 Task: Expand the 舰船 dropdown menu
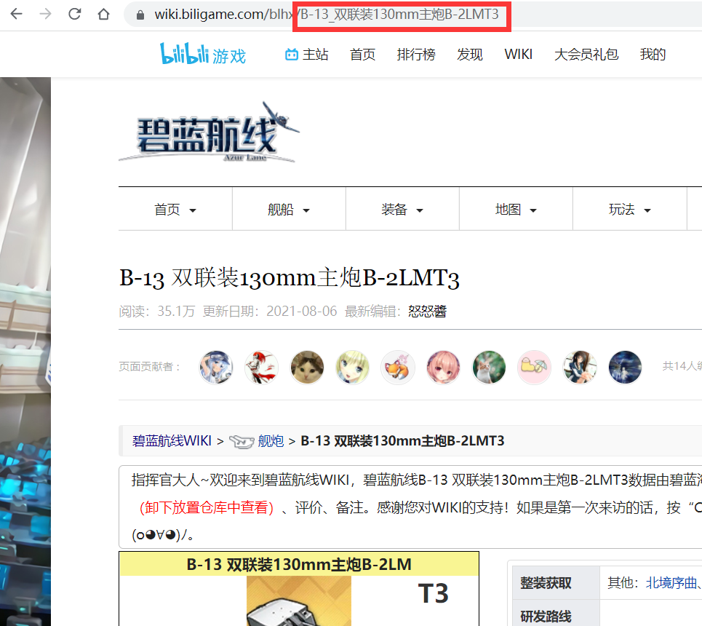289,209
